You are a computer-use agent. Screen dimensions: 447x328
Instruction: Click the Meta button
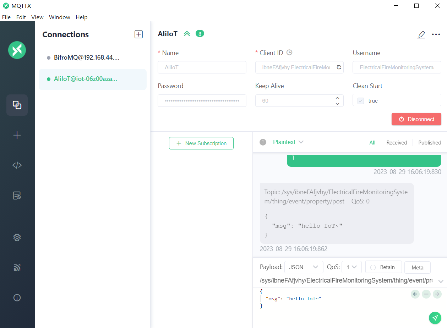coord(418,267)
